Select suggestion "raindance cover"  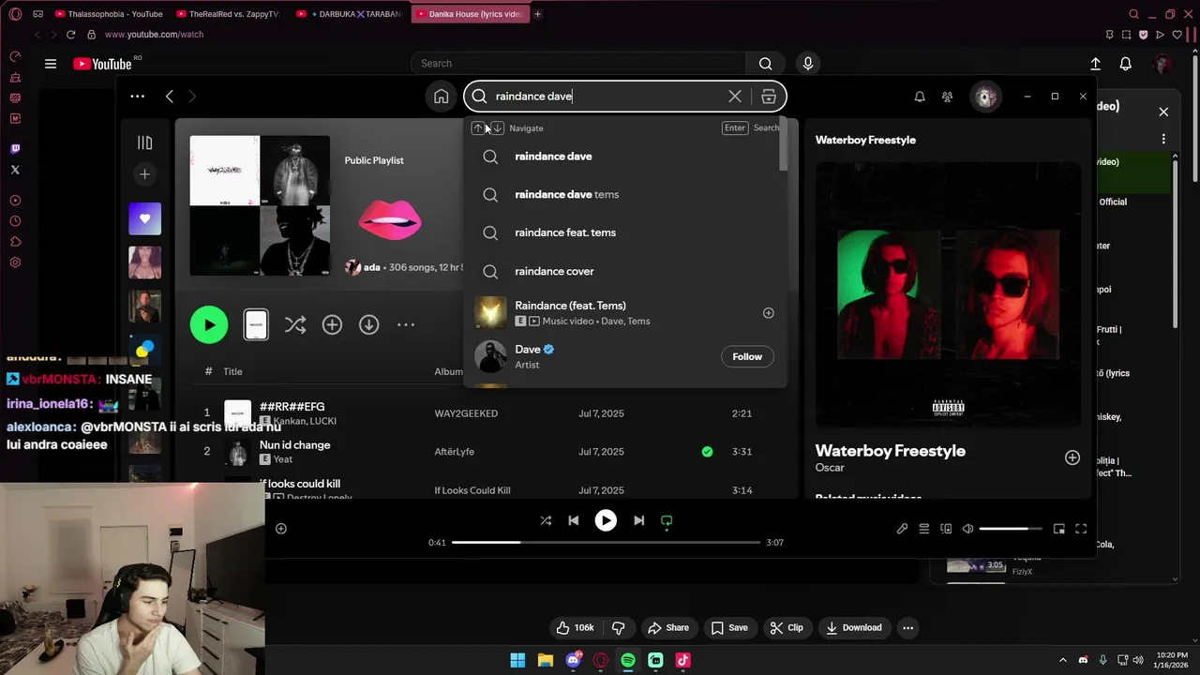point(624,271)
